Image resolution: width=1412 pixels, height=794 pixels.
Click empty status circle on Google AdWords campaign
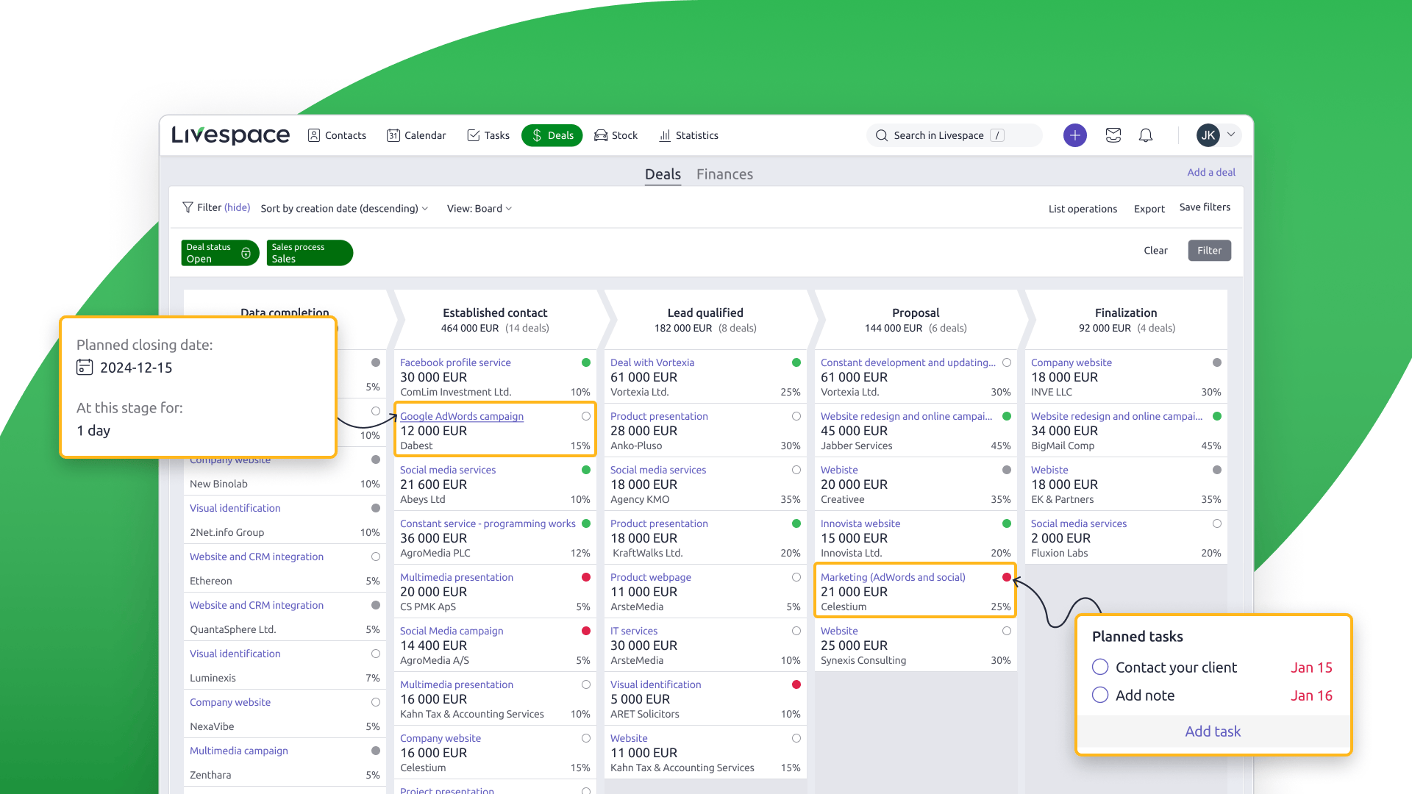[x=586, y=416]
